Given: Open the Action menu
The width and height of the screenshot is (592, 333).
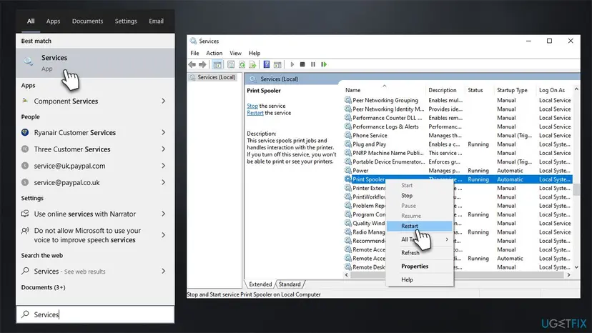Looking at the screenshot, I should click(214, 53).
